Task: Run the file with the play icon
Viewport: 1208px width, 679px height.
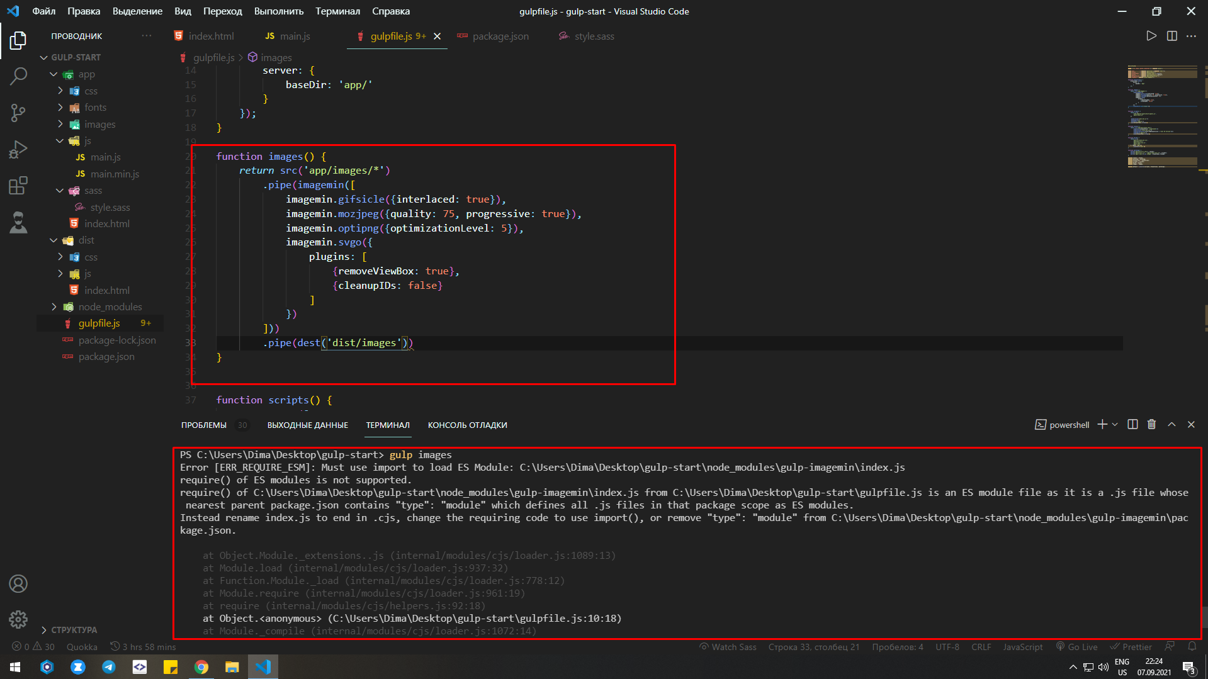Action: 1151,36
